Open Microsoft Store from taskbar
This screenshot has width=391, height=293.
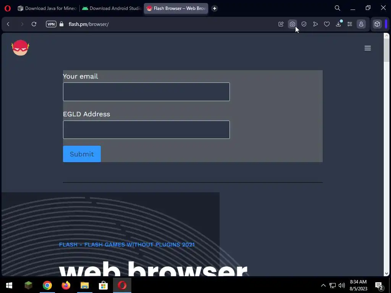[103, 285]
